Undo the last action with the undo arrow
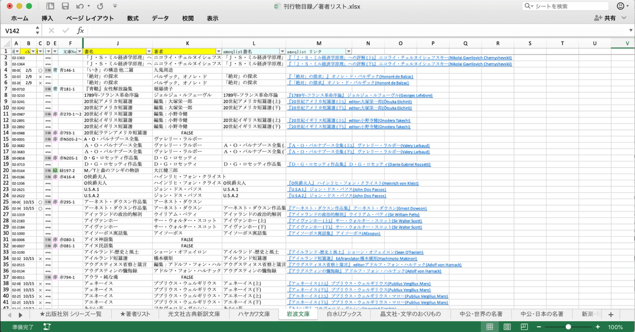The height and width of the screenshot is (332, 635). 79,6
